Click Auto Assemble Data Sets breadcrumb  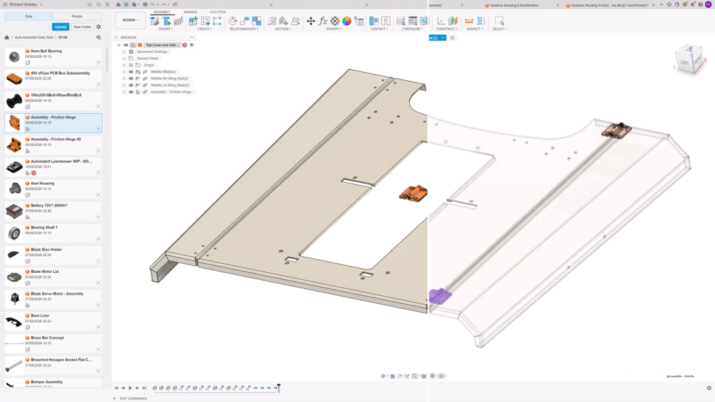click(x=34, y=38)
